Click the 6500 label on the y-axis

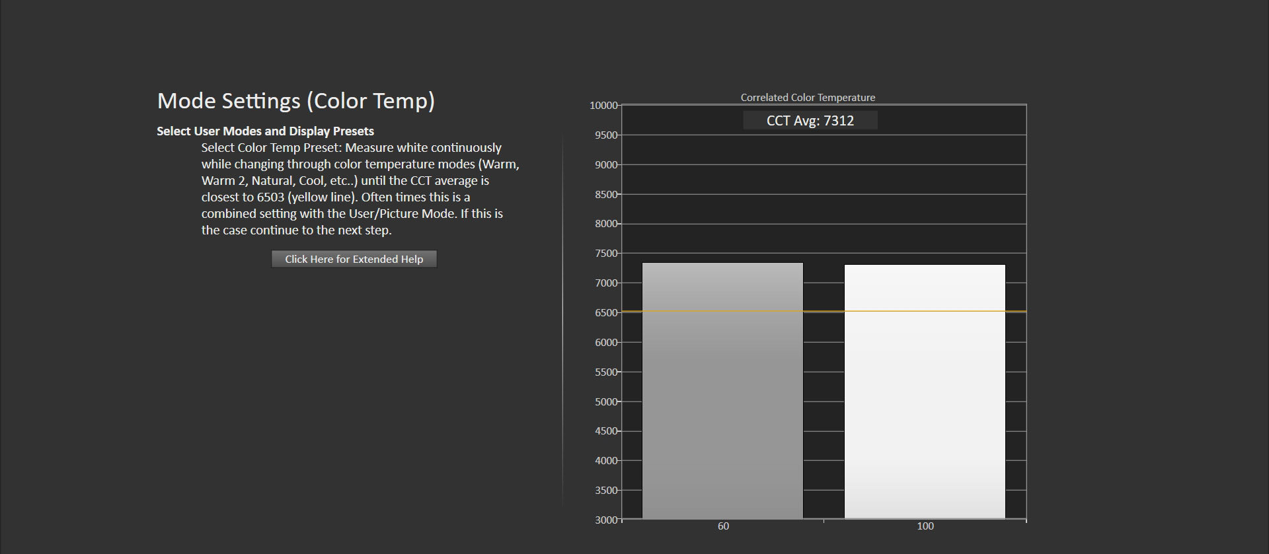click(x=605, y=313)
